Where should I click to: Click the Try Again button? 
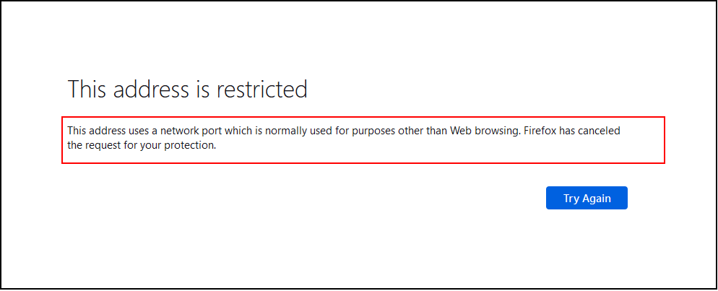pyautogui.click(x=587, y=198)
